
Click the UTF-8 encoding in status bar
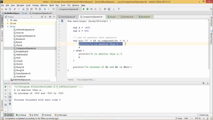coord(198,119)
